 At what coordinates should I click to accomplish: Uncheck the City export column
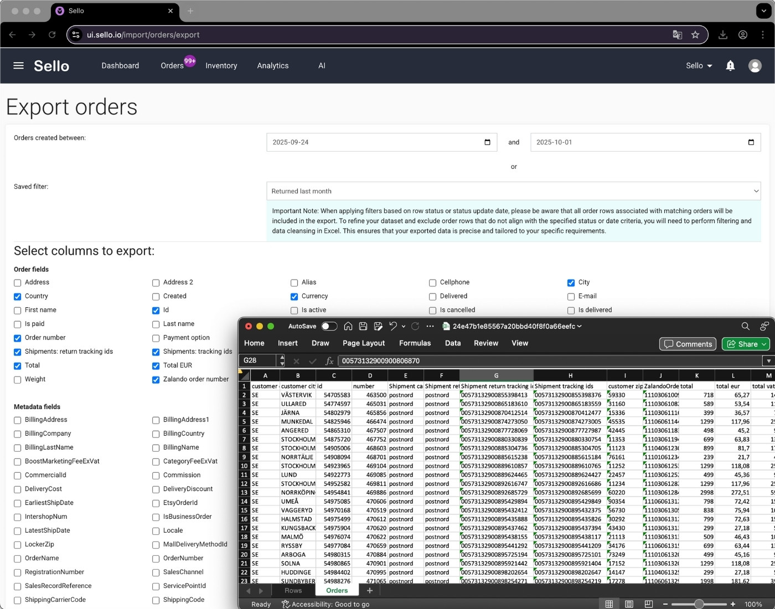pos(571,282)
